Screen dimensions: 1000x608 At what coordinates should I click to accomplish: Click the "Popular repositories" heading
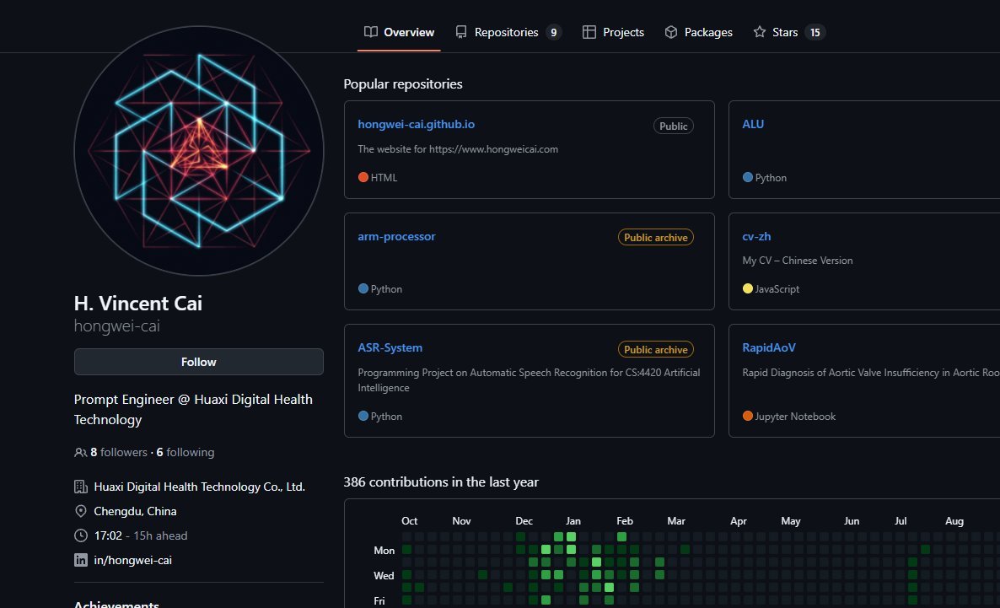(403, 84)
